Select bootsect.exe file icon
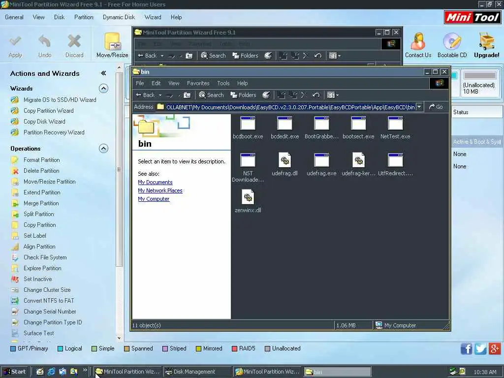Screen dimensions: 504x378 click(358, 124)
